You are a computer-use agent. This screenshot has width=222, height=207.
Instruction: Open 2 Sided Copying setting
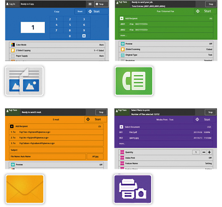pyautogui.click(x=57, y=50)
